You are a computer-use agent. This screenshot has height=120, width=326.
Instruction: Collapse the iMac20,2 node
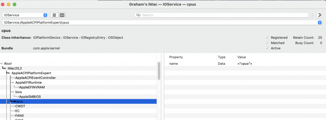6,68
